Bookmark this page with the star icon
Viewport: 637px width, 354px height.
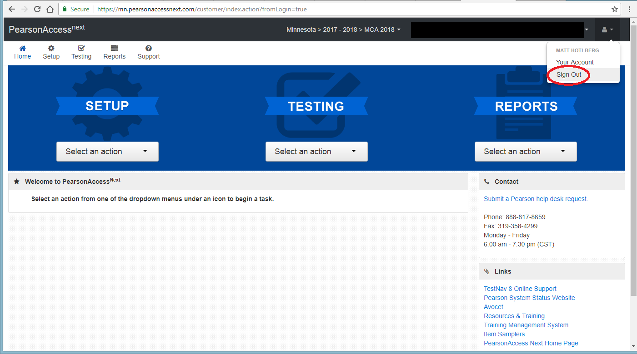pyautogui.click(x=615, y=9)
